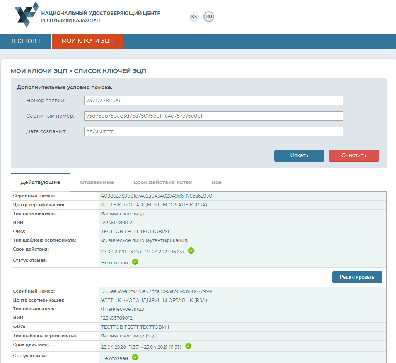Image resolution: width=396 pixels, height=363 pixels.
Task: Click green validity checkmark of first certificate
Action: (191, 251)
